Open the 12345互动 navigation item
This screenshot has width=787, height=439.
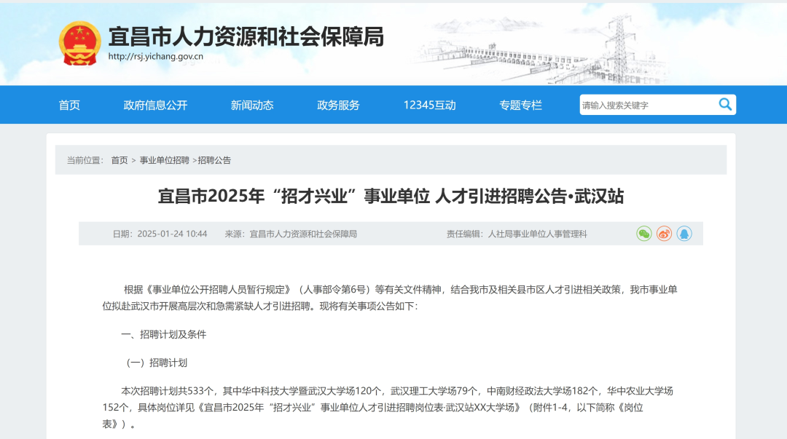pos(429,105)
